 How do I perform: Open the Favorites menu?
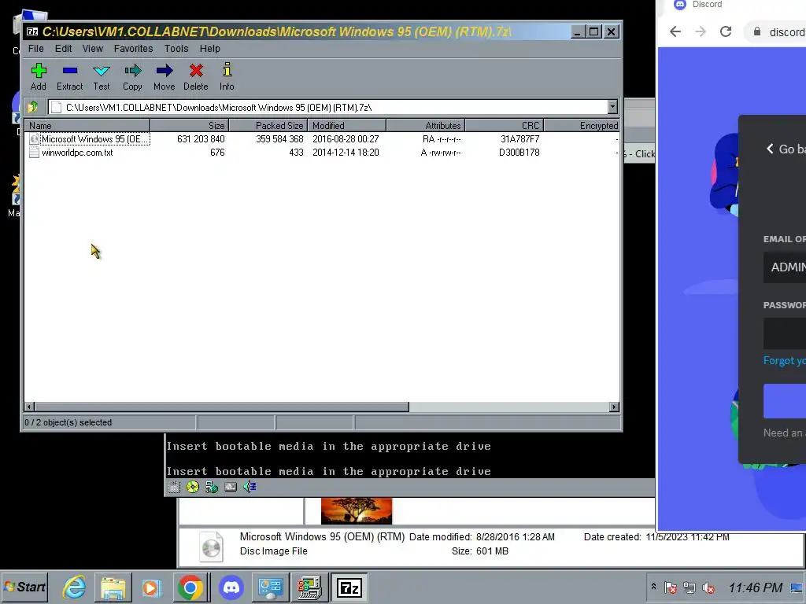pyautogui.click(x=134, y=48)
